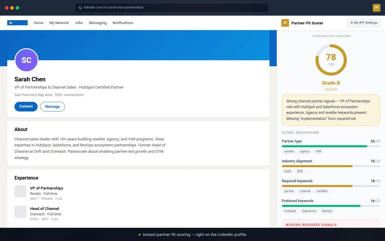This screenshot has width=385, height=241.
Task: Select the VAR tag
Action: coord(319,152)
